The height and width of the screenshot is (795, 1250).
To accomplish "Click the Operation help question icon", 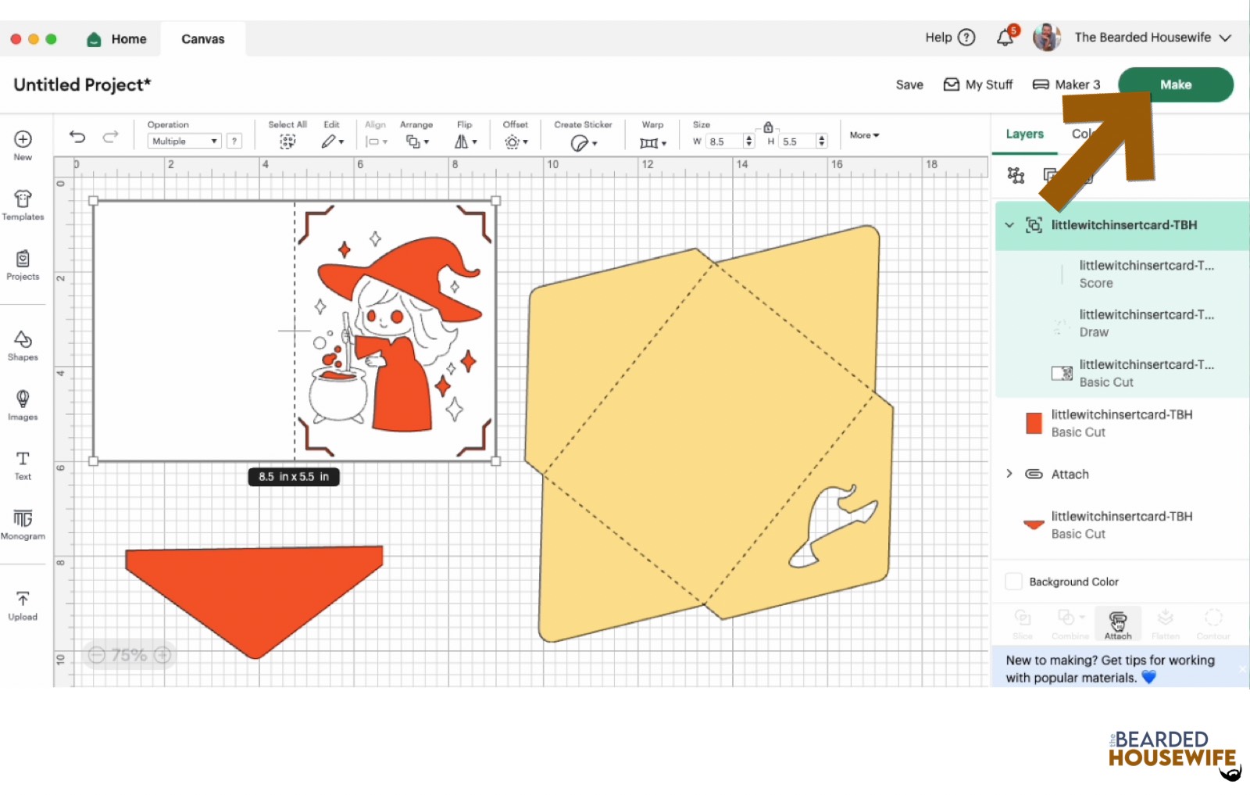I will [x=234, y=141].
